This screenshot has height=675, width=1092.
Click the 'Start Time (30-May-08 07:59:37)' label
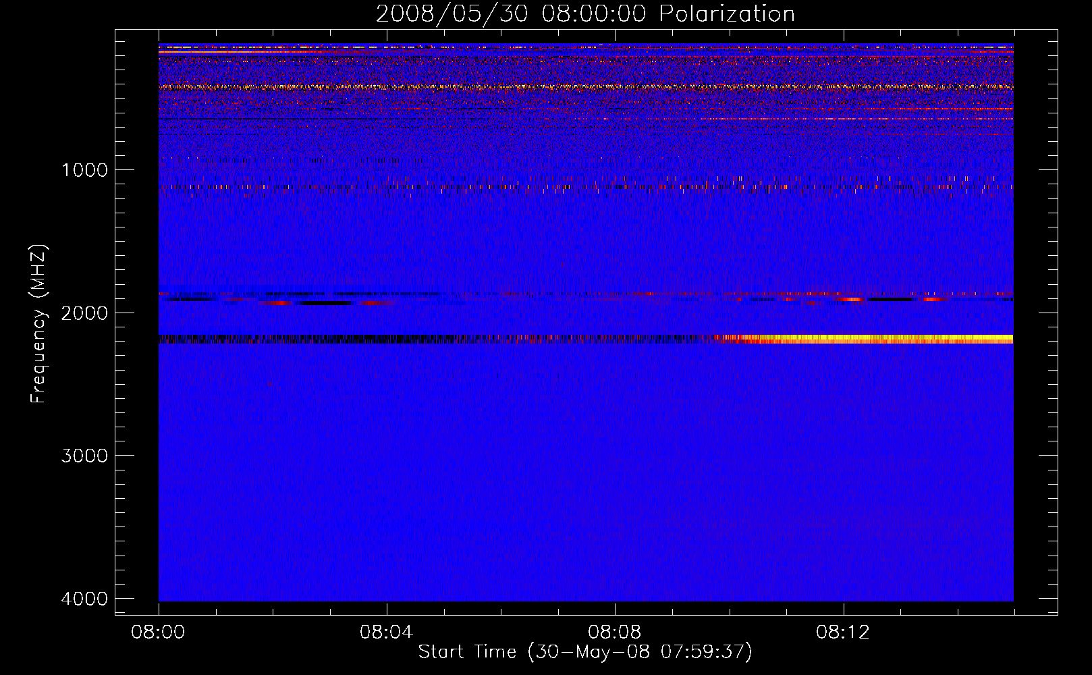tap(585, 652)
